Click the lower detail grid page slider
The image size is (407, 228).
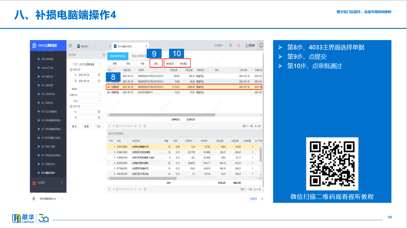coord(124,189)
